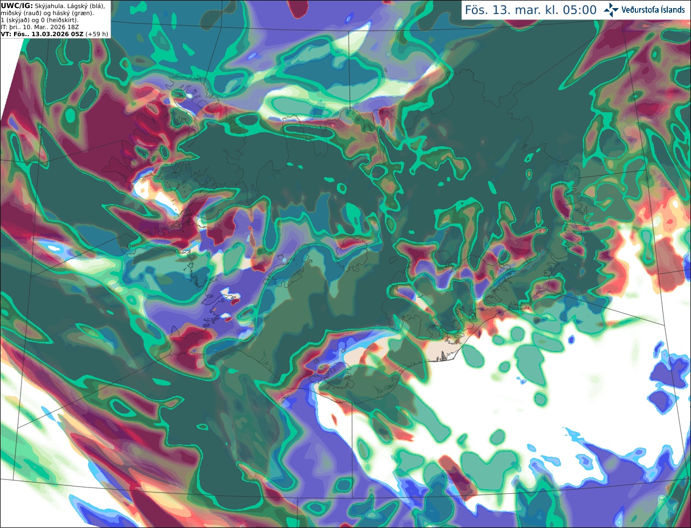Click the 'miðský (rauð) og háský (græn).' line
691x528 pixels.
[x=47, y=13]
